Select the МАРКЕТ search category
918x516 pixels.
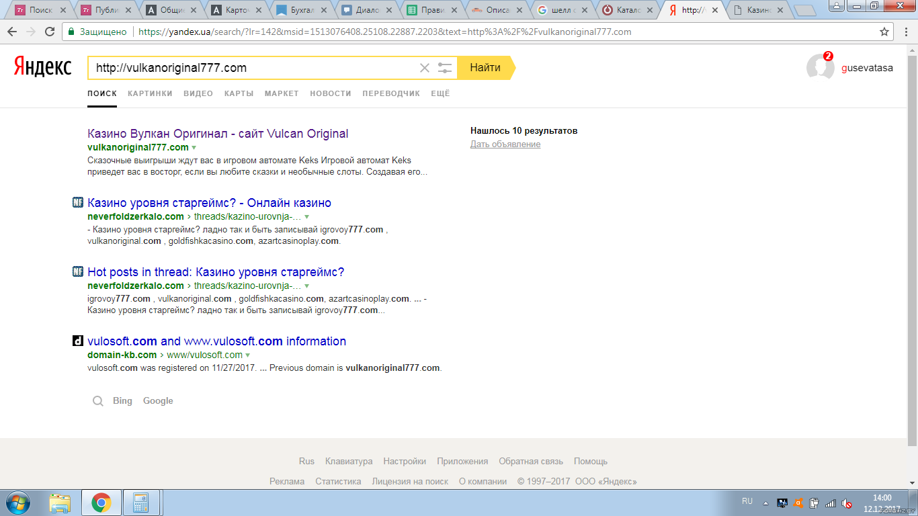point(282,93)
